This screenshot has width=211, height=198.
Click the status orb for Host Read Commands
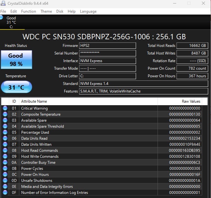click(5, 150)
